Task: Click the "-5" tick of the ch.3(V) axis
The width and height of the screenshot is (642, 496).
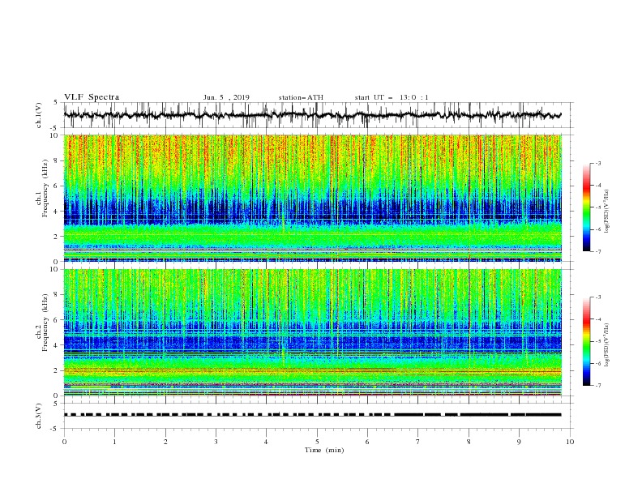Action: tap(55, 429)
